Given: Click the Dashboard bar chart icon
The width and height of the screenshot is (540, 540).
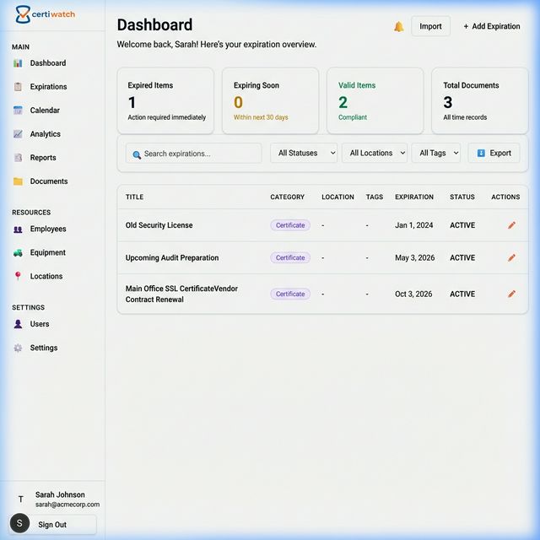Looking at the screenshot, I should [x=18, y=63].
